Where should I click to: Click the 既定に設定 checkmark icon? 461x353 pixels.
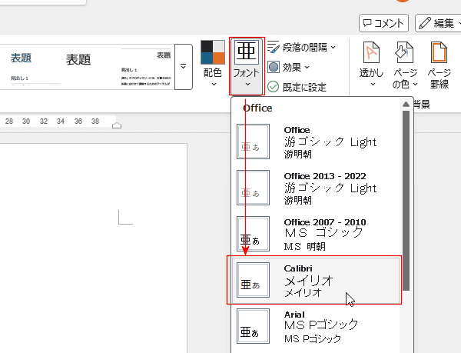tap(273, 87)
